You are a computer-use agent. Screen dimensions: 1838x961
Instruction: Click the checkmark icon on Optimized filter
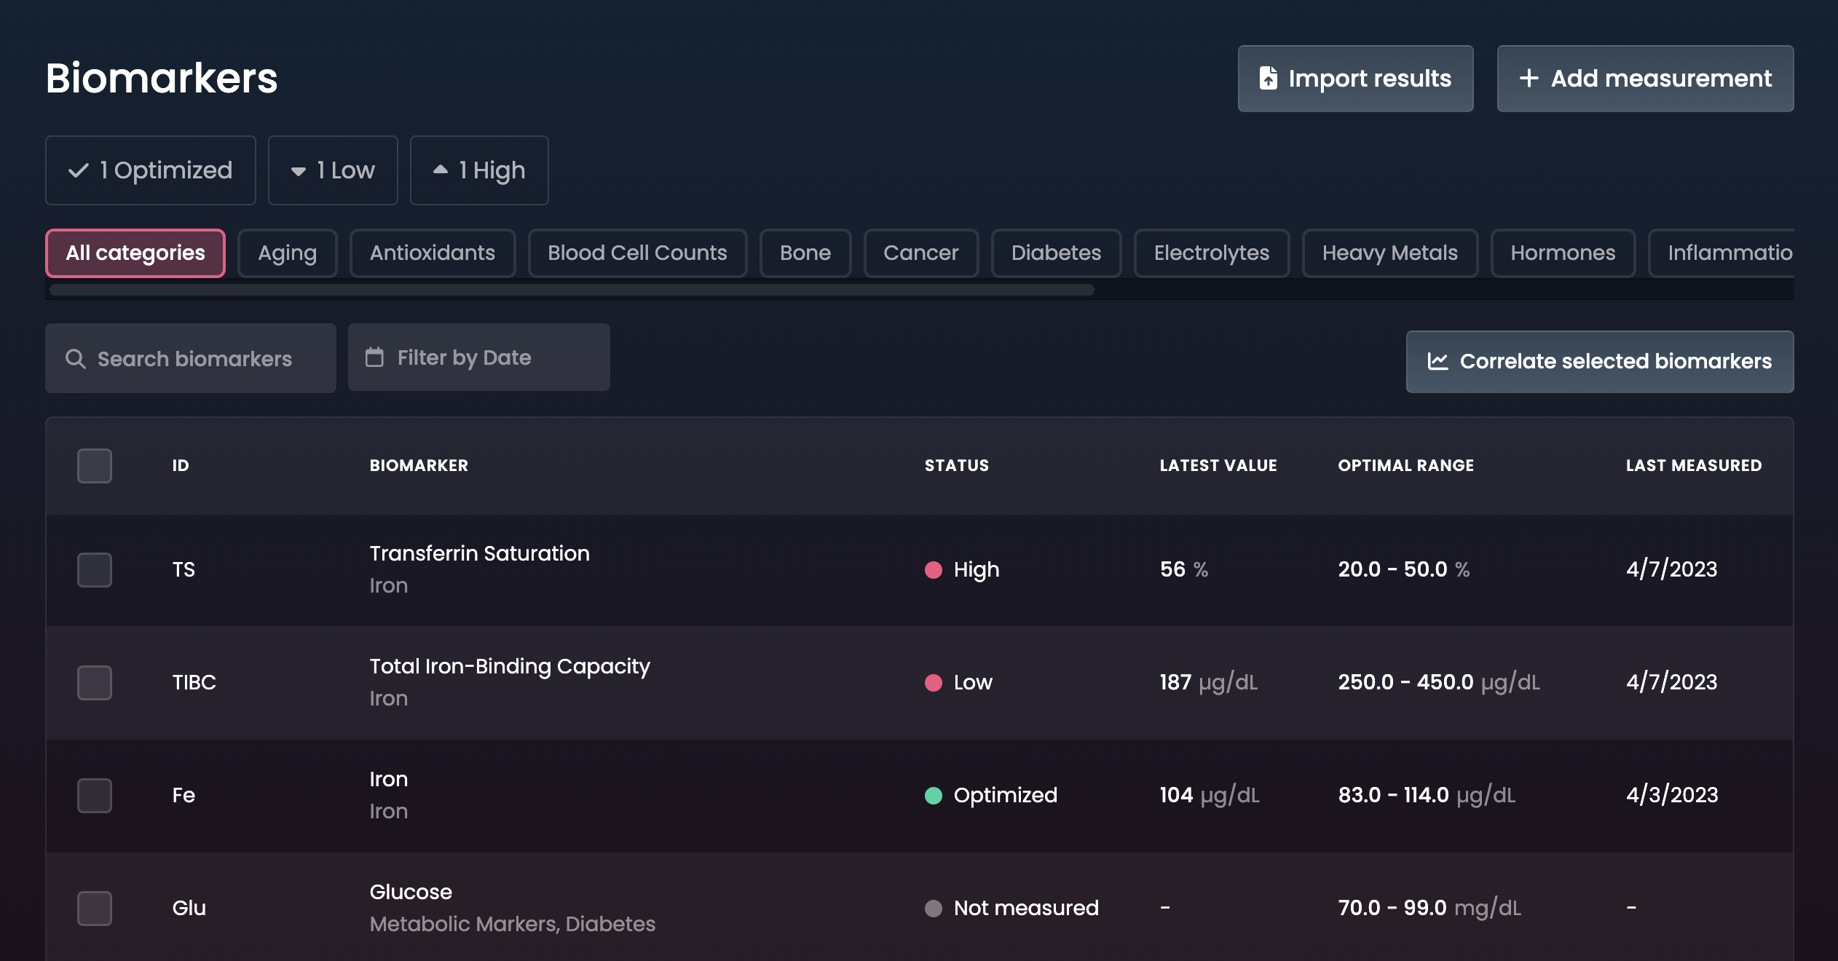pos(79,170)
